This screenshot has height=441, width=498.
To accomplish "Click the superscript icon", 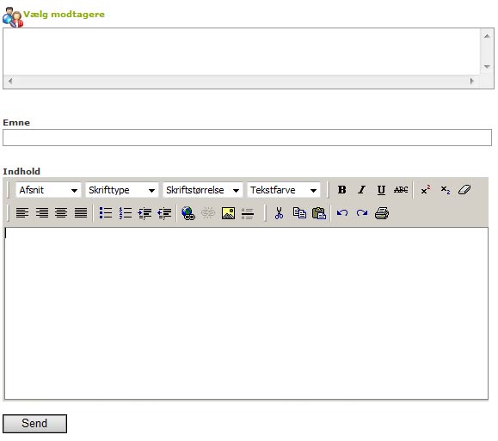I will point(426,190).
